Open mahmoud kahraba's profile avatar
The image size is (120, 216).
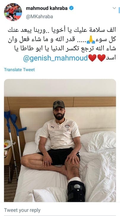[13, 12]
